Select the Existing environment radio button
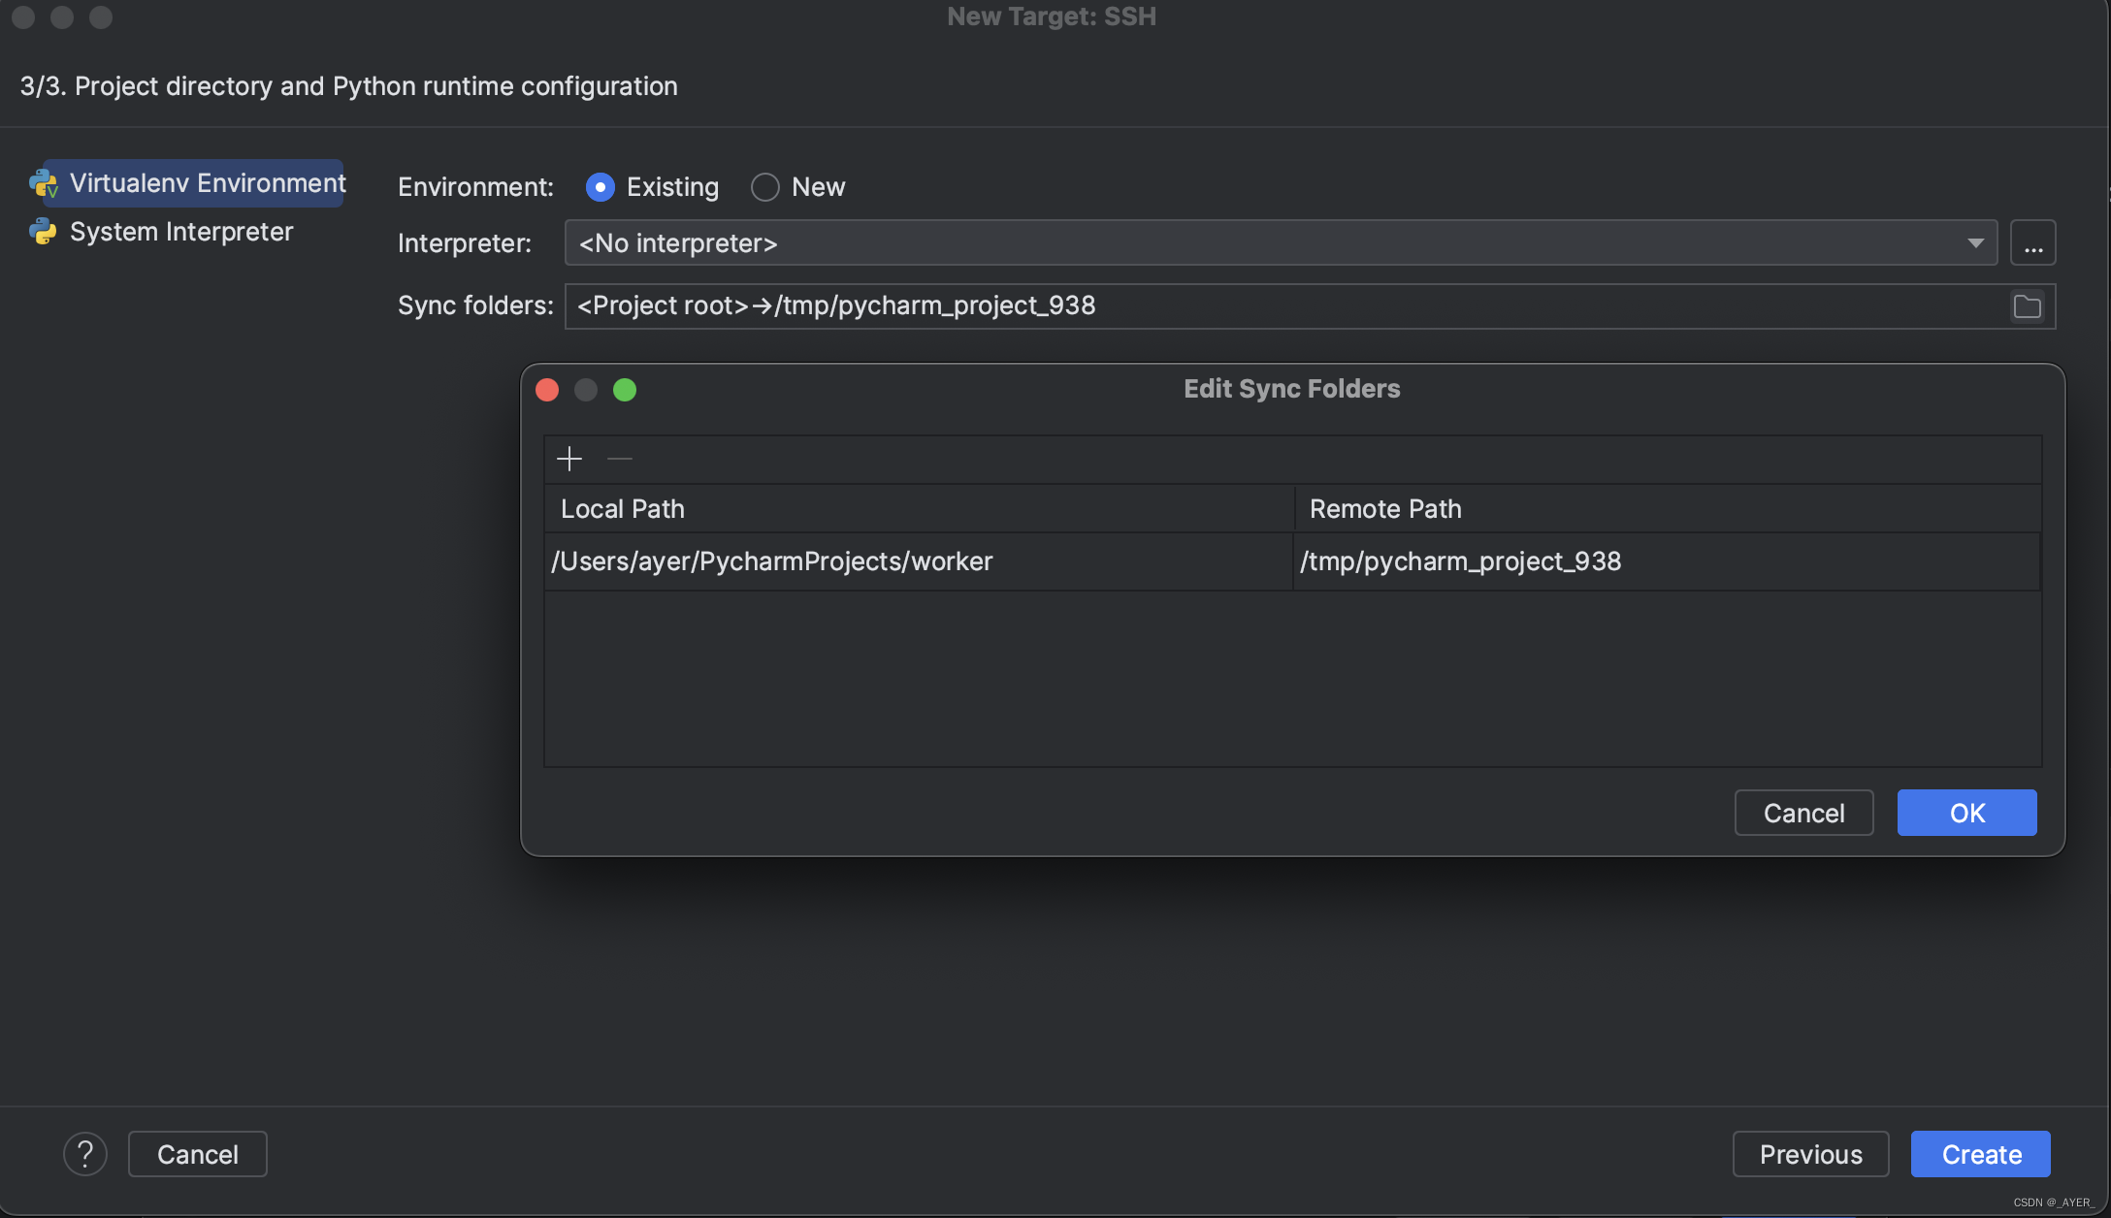Viewport: 2111px width, 1218px height. point(601,187)
